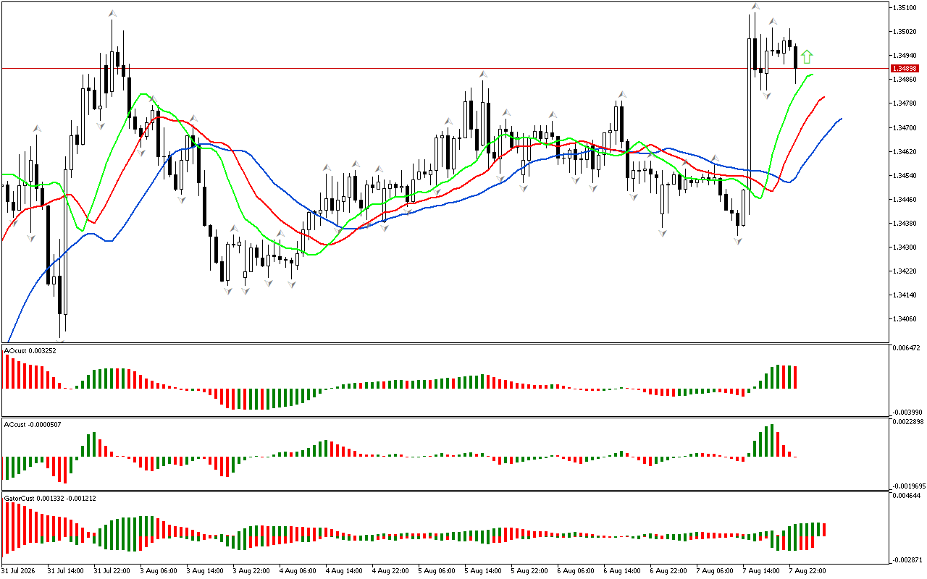927x579 pixels.
Task: Click the 7 Aug 06:00 time label
Action: [714, 570]
